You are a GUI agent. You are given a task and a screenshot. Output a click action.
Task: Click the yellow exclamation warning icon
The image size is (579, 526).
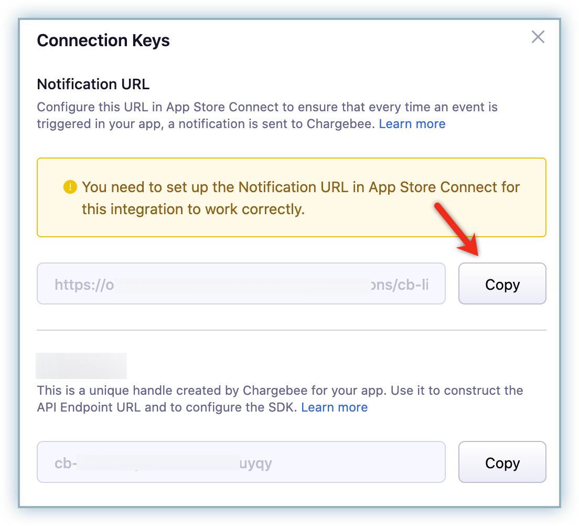point(70,187)
